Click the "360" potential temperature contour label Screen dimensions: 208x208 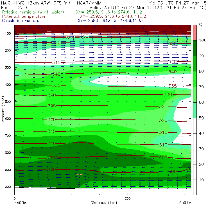tap(84, 36)
